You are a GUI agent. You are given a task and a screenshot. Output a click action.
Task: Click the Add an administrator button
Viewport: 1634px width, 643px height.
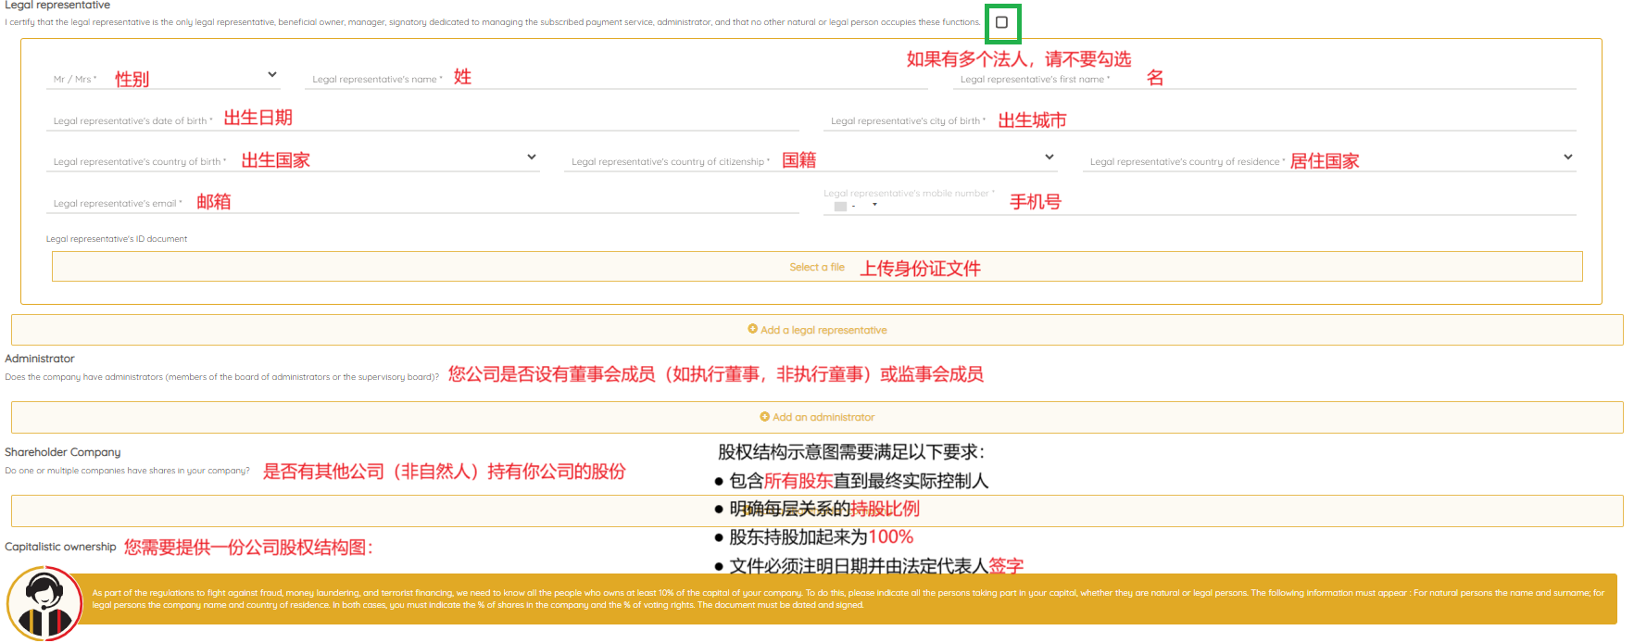point(816,417)
